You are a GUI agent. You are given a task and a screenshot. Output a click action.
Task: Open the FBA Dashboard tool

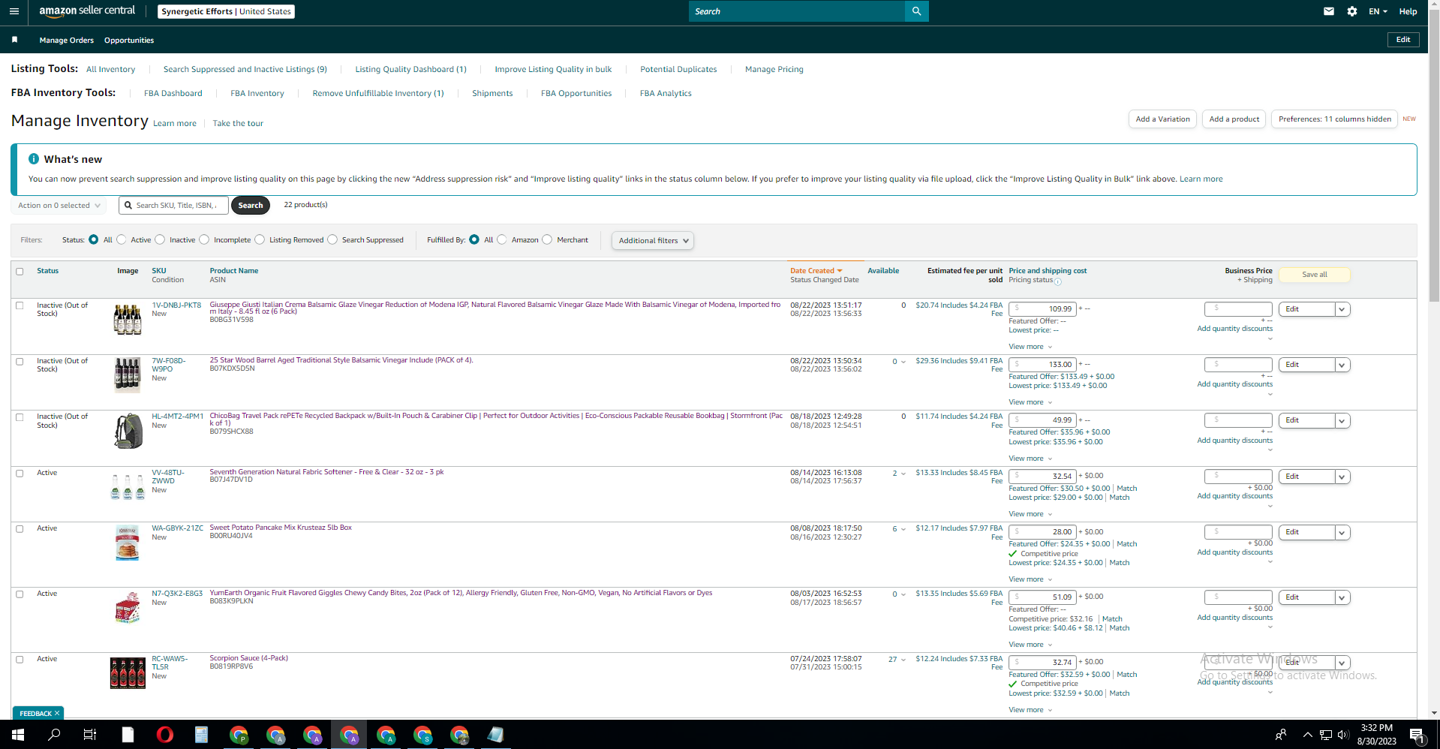pos(173,93)
